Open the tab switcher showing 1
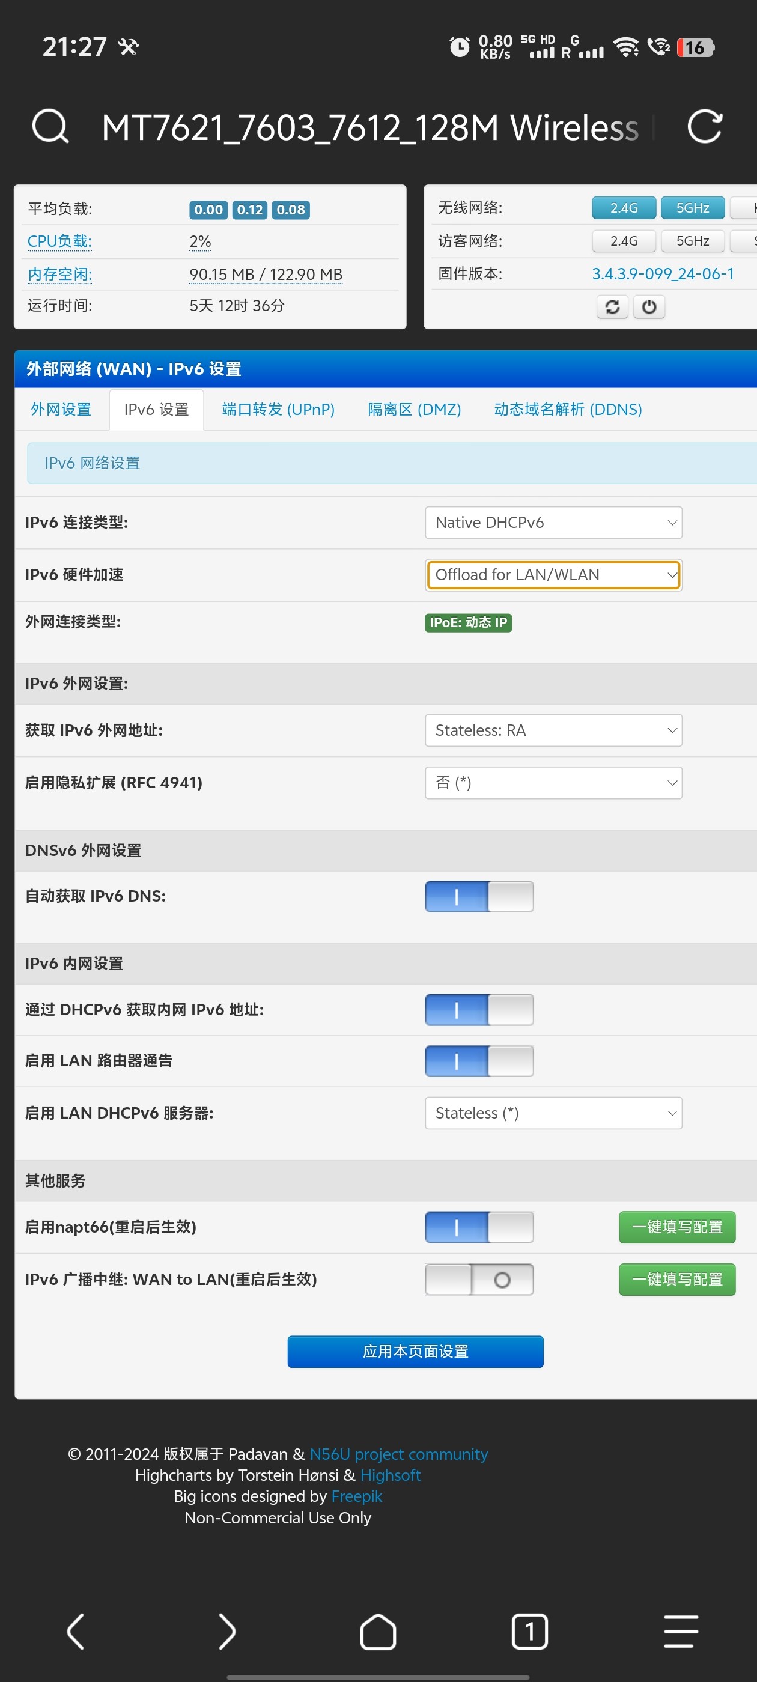This screenshot has height=1682, width=757. click(x=530, y=1631)
